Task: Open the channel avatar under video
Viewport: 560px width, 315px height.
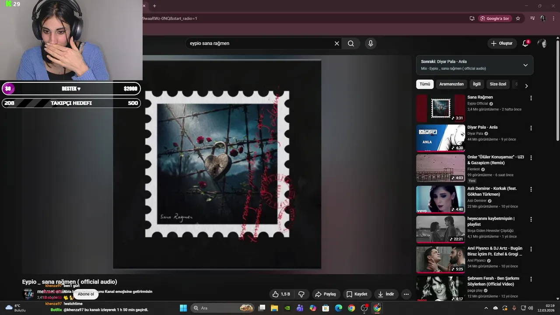Action: pyautogui.click(x=28, y=294)
